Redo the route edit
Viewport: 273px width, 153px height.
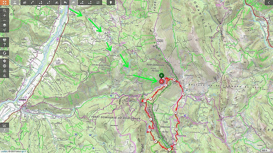click(x=73, y=2)
